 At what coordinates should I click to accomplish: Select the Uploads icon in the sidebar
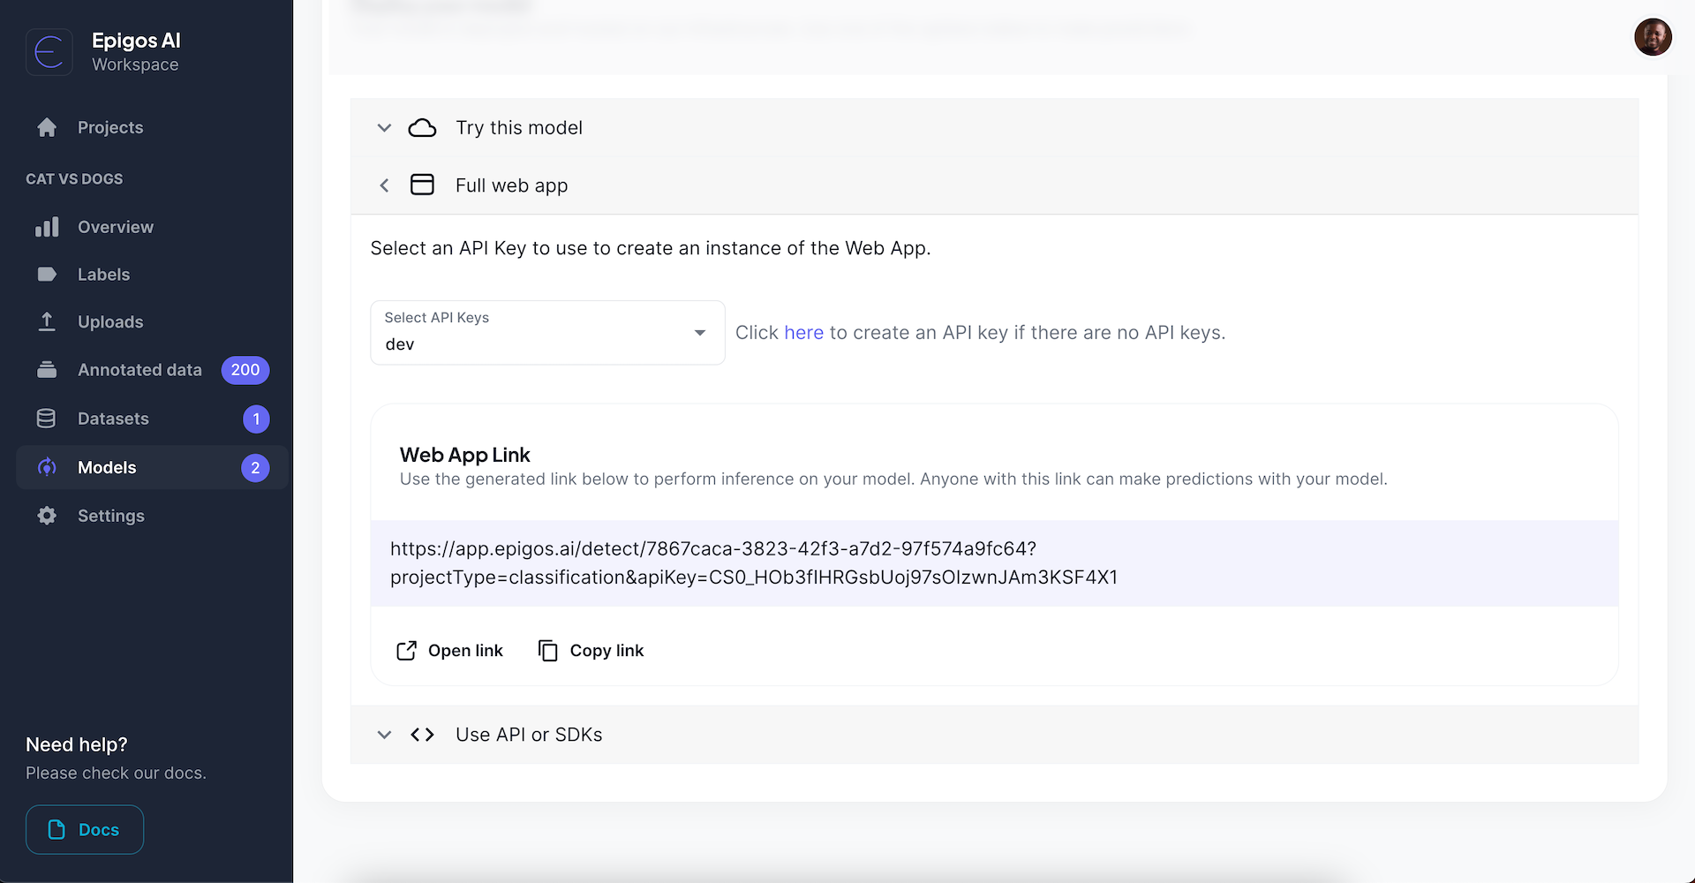pos(46,321)
